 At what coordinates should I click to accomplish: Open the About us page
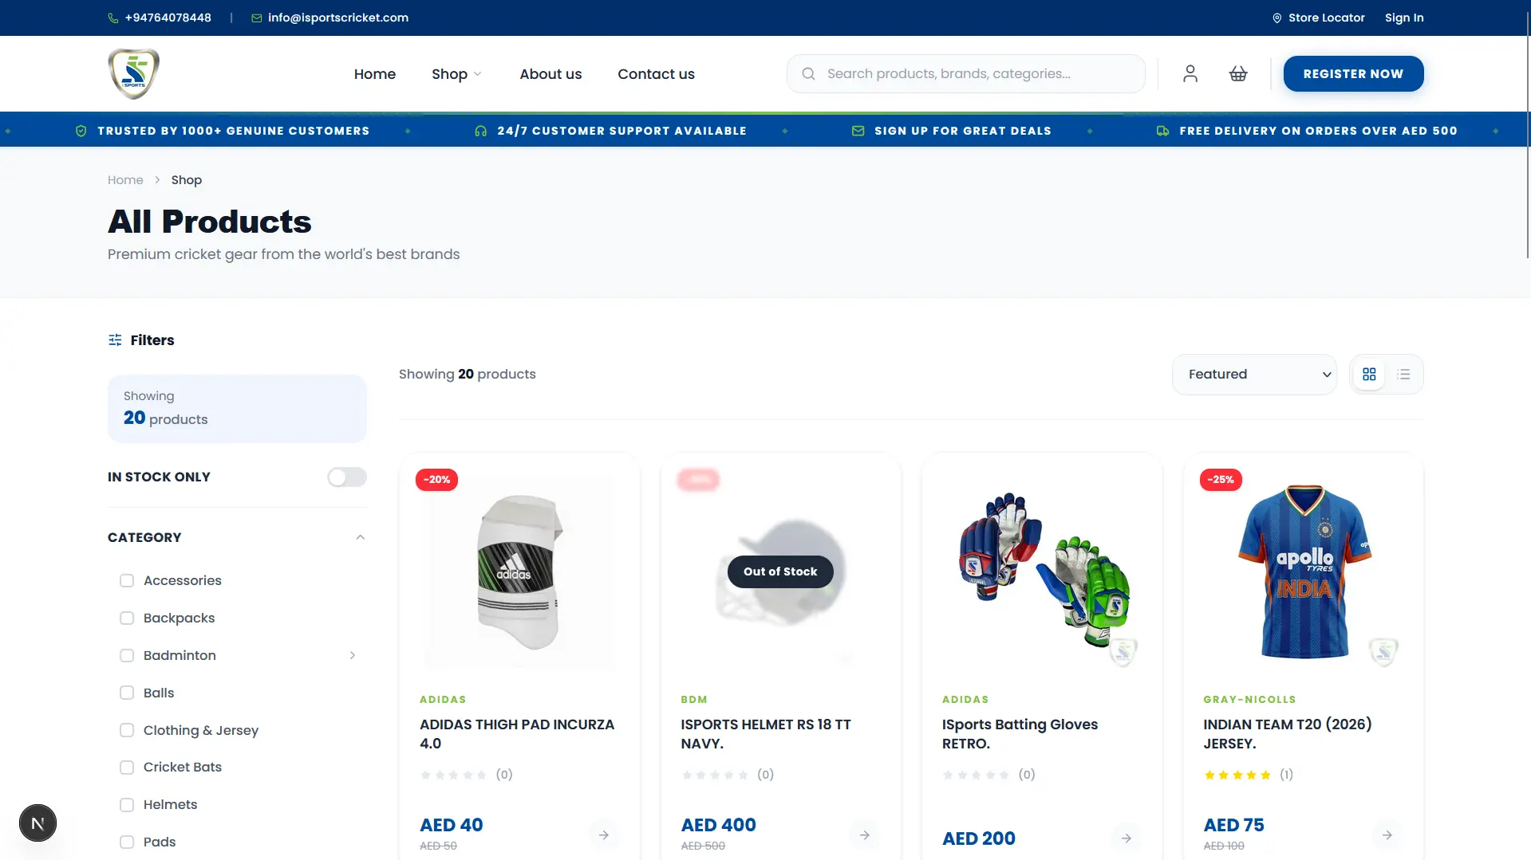coord(550,74)
